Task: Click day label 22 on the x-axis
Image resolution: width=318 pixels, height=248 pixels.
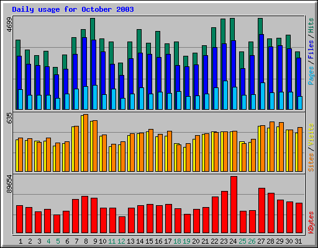Action: [214, 241]
